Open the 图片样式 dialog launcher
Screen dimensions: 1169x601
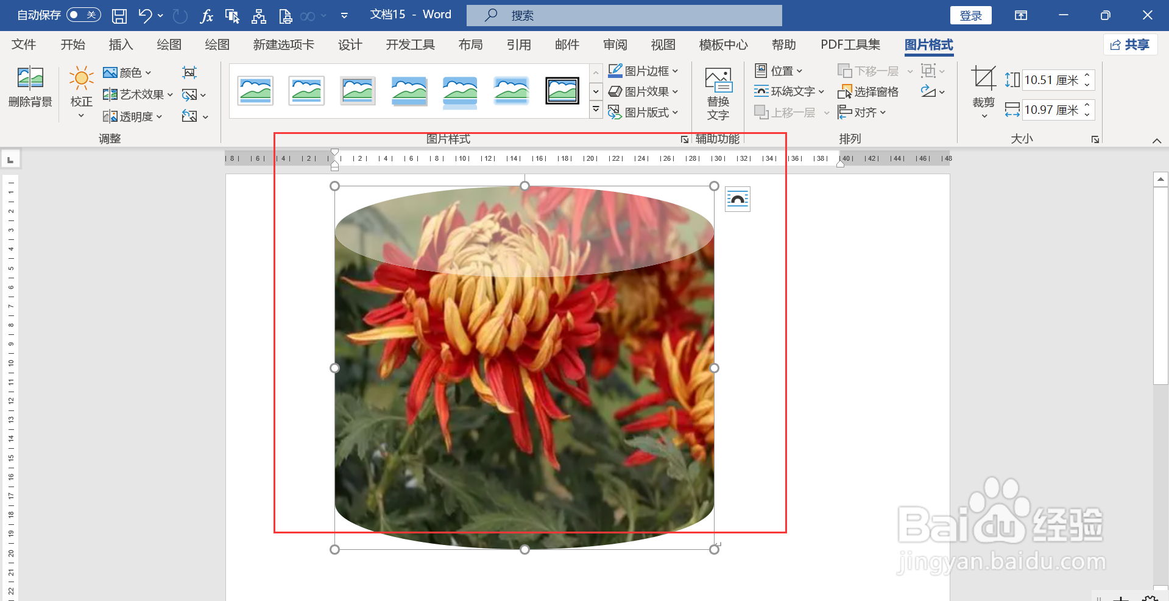point(685,139)
